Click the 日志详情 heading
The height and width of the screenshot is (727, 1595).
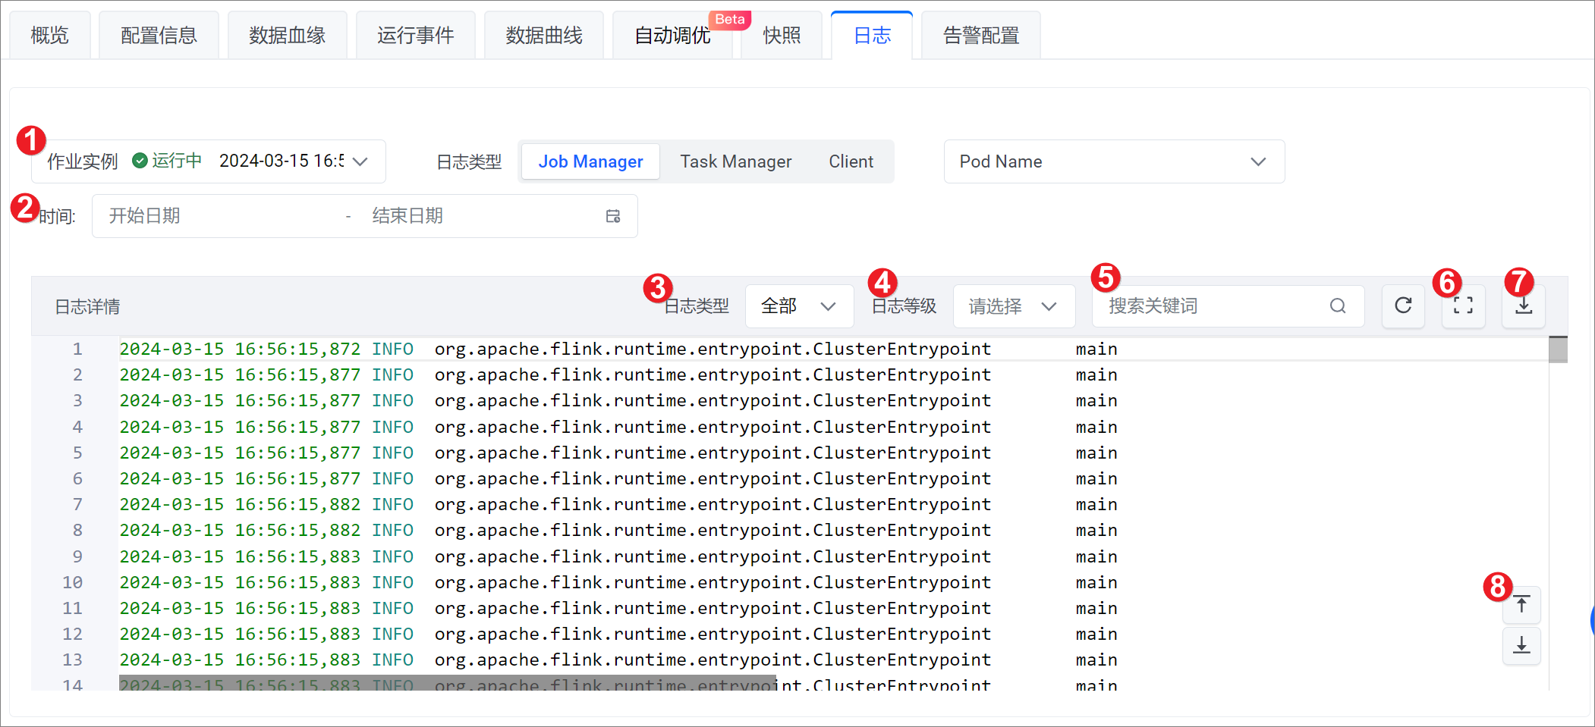click(x=87, y=306)
